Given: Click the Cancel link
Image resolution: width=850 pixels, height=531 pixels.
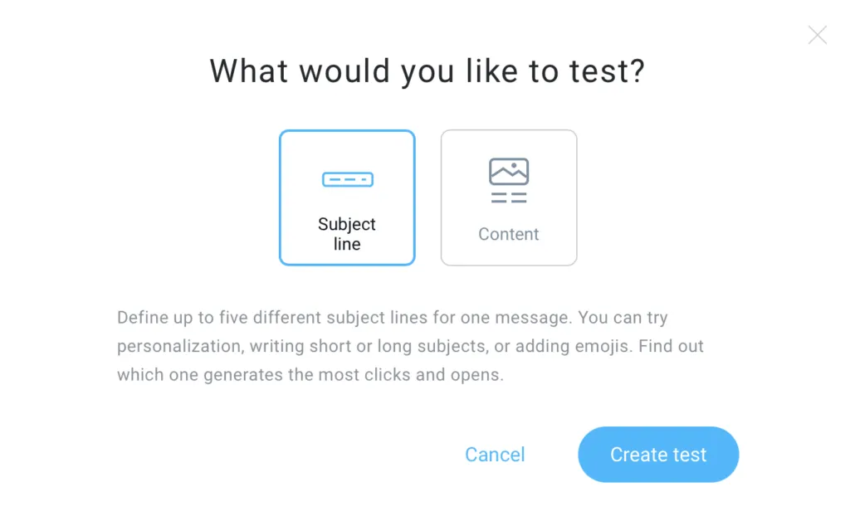Looking at the screenshot, I should [x=495, y=455].
